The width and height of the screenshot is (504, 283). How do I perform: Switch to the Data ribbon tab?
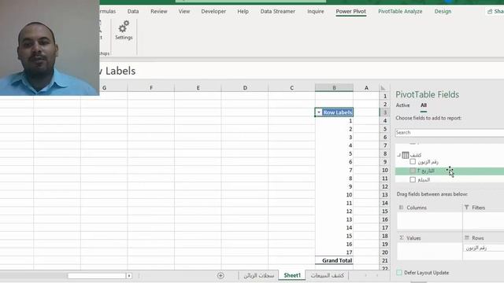(133, 11)
